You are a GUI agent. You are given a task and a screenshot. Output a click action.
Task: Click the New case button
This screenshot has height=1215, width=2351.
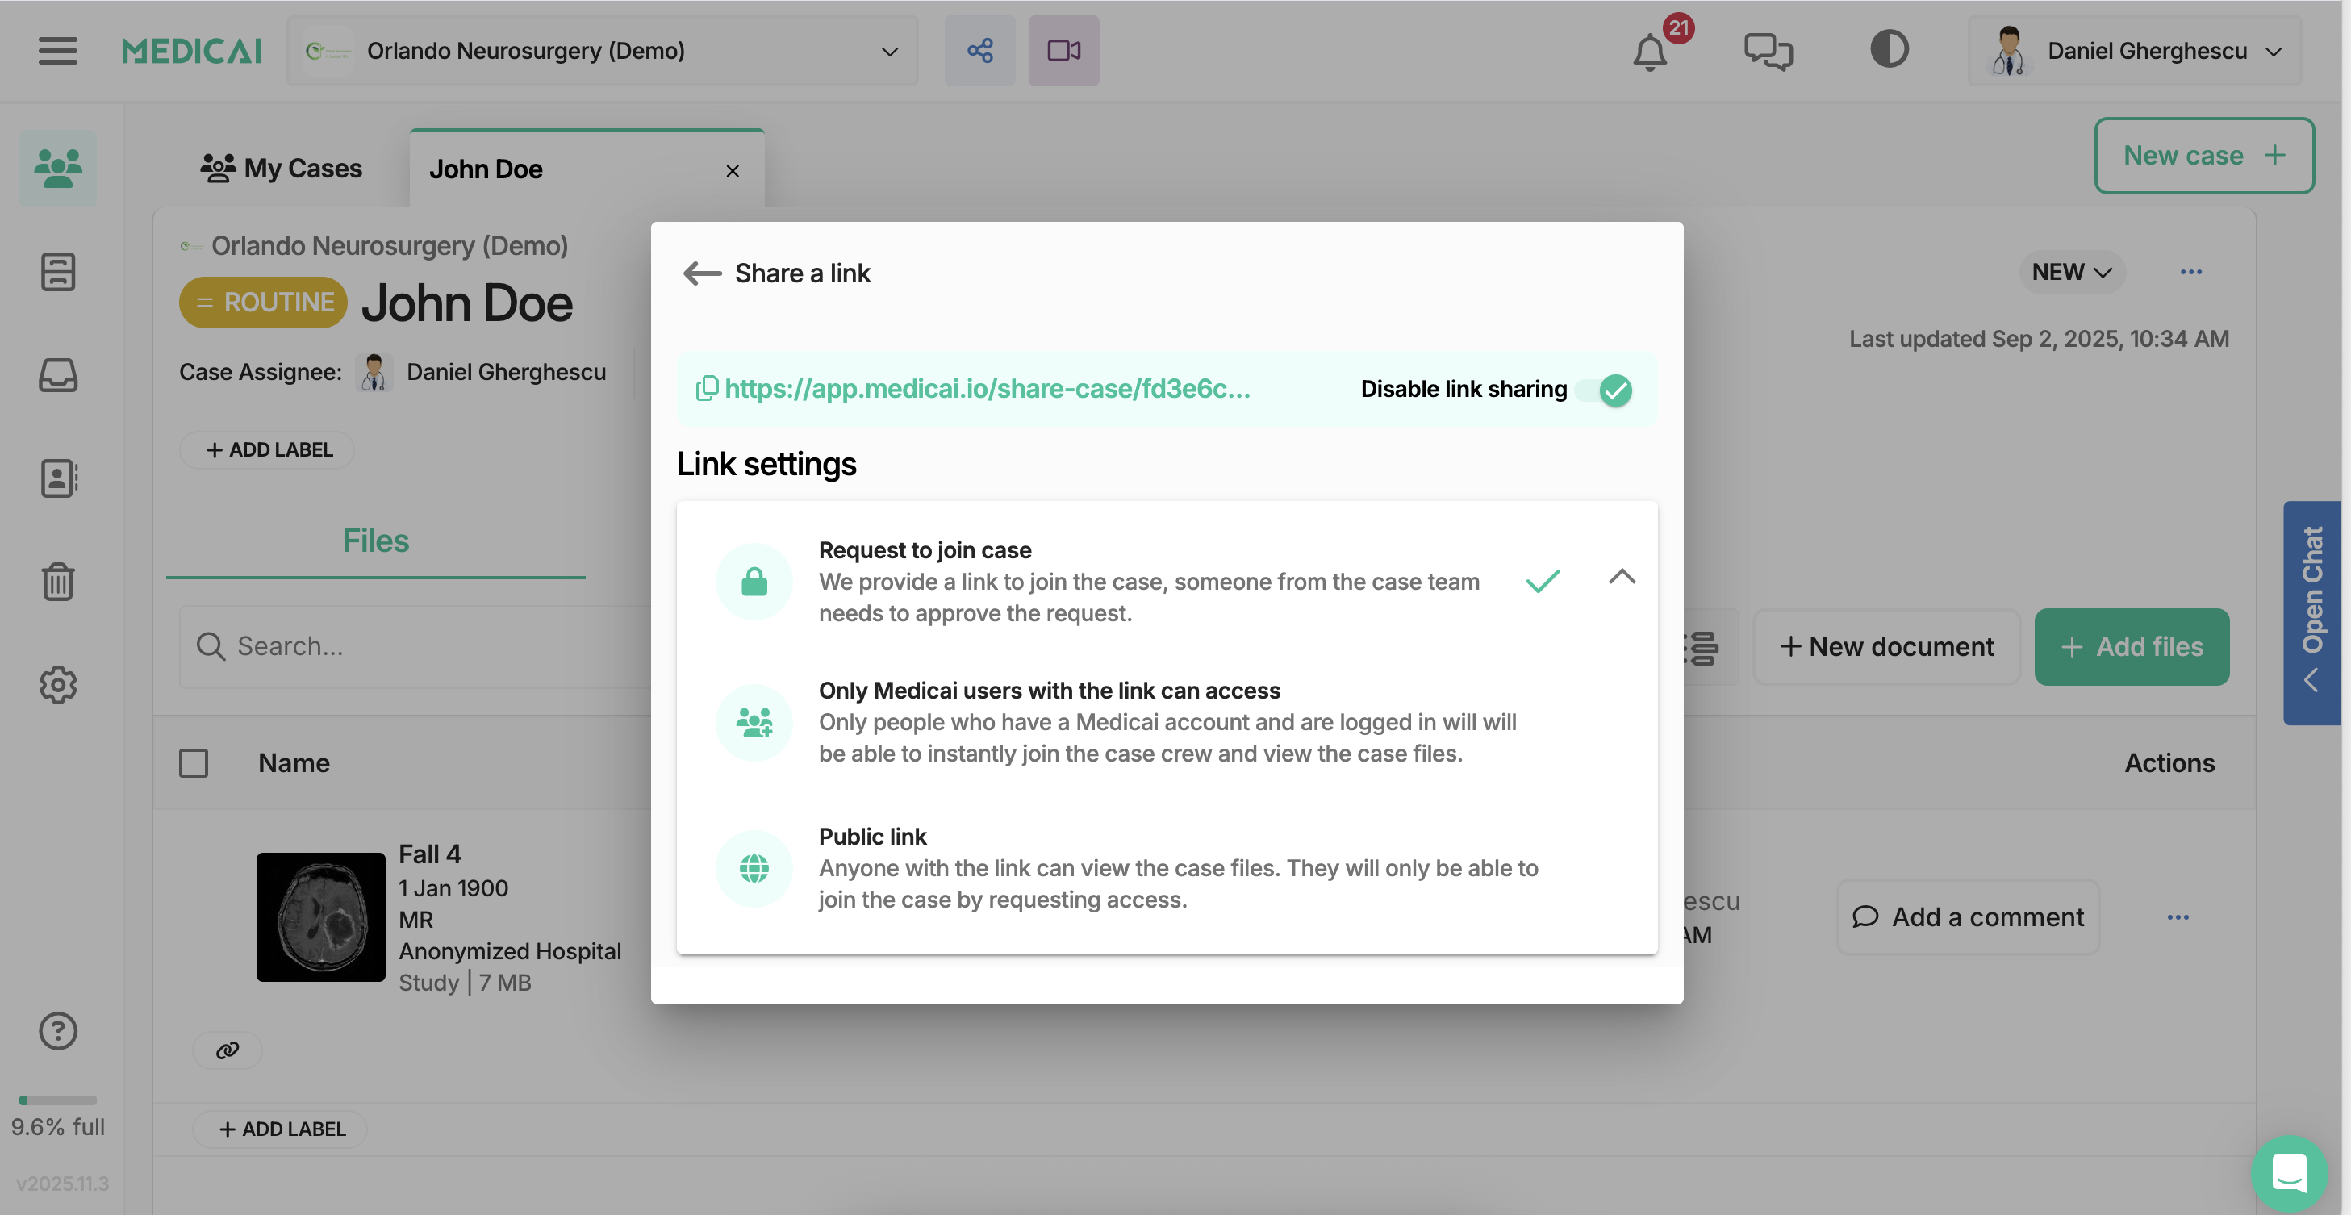(2203, 155)
